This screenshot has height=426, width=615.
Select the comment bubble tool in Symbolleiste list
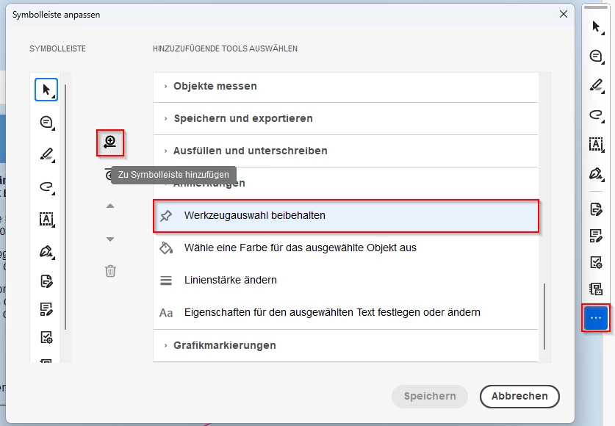pyautogui.click(x=47, y=122)
